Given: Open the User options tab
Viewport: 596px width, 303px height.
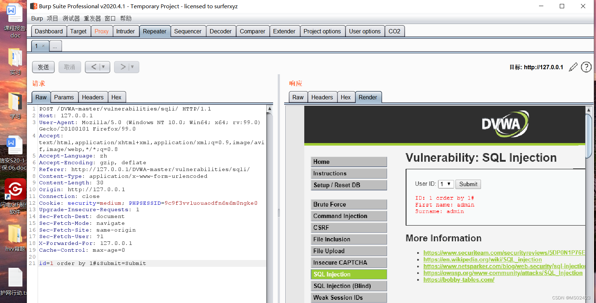Looking at the screenshot, I should coord(365,31).
